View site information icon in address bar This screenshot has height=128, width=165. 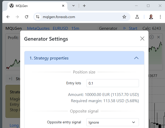click(38, 17)
